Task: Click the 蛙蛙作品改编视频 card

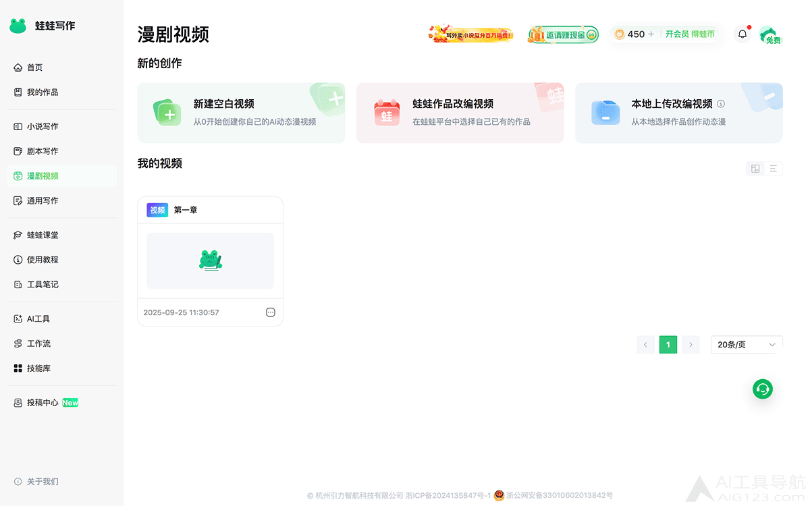Action: pos(460,113)
